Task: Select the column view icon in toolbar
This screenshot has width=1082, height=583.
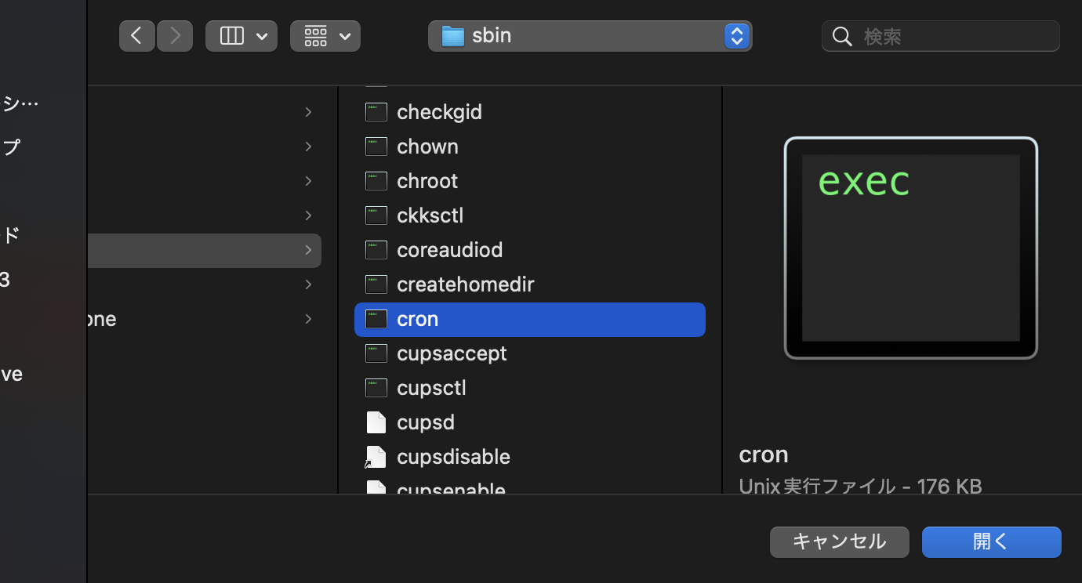Action: 231,35
